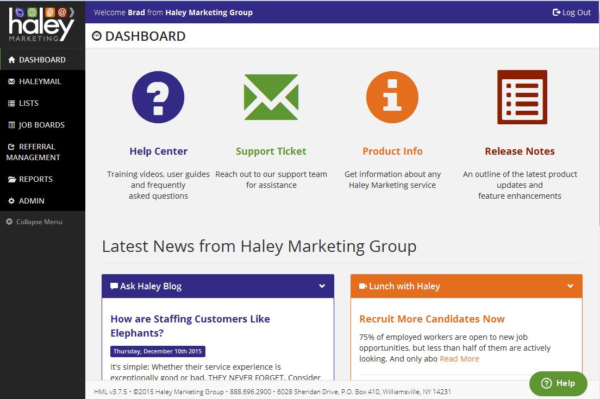
Task: Click the 'Thursday, December 10th 2015' date badge
Action: click(x=158, y=351)
